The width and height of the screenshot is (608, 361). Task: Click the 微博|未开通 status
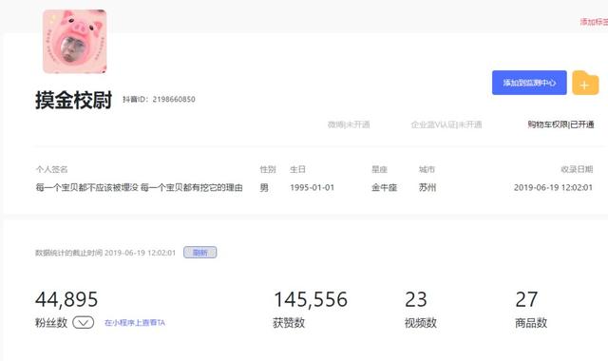click(349, 124)
